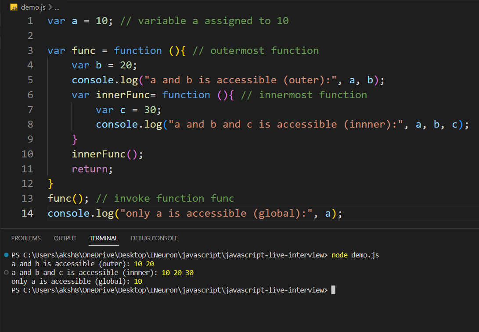This screenshot has width=479, height=332.
Task: Click line number 9 in the gutter
Action: point(30,139)
